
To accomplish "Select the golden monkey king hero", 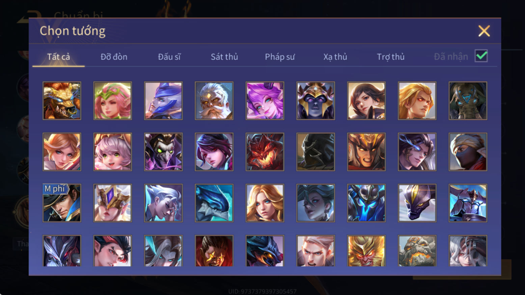I will [x=366, y=251].
